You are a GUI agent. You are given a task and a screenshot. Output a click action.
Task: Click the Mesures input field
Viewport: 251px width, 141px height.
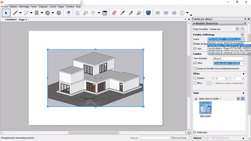click(155, 138)
